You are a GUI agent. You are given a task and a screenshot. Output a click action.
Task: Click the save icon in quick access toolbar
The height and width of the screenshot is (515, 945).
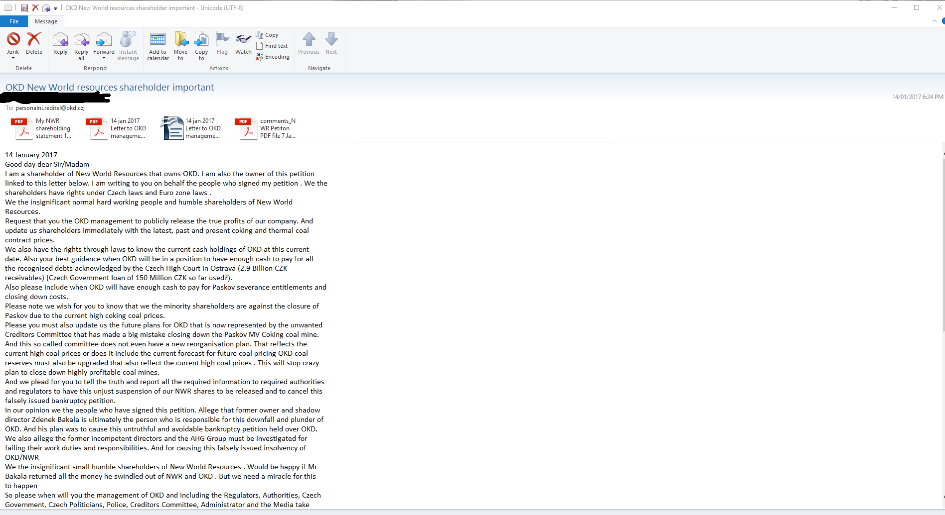point(24,8)
